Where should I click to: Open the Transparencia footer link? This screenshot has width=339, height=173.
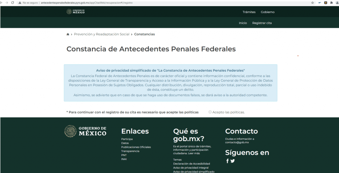click(130, 151)
